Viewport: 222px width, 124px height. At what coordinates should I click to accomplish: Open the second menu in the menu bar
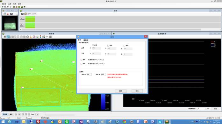[10, 4]
